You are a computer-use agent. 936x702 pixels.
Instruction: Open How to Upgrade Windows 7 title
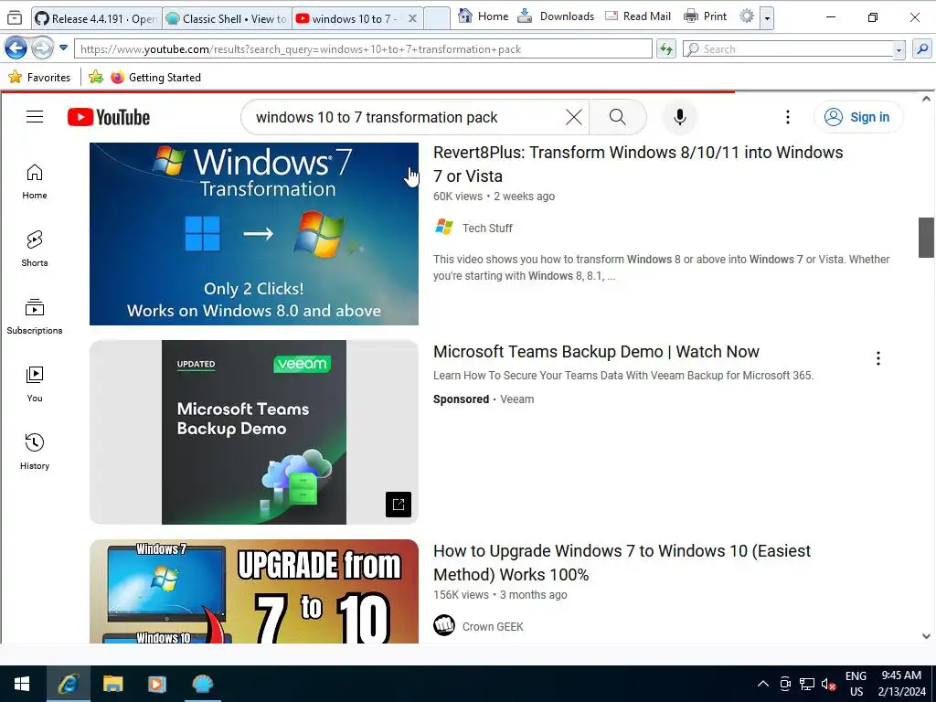point(622,563)
